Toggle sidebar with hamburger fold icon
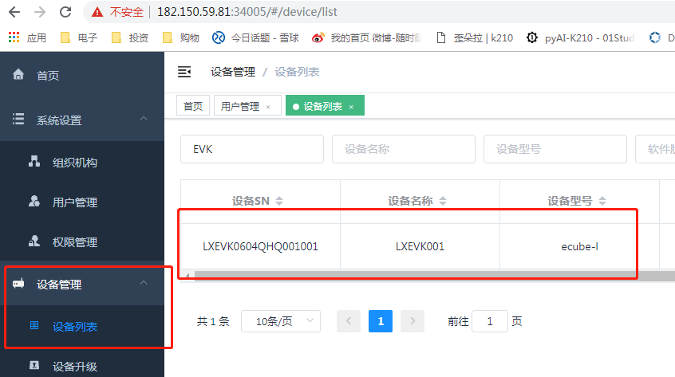This screenshot has height=377, width=675. [184, 72]
